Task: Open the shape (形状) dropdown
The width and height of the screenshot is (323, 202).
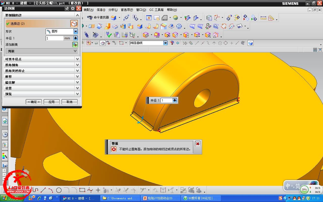Action: coord(76,32)
